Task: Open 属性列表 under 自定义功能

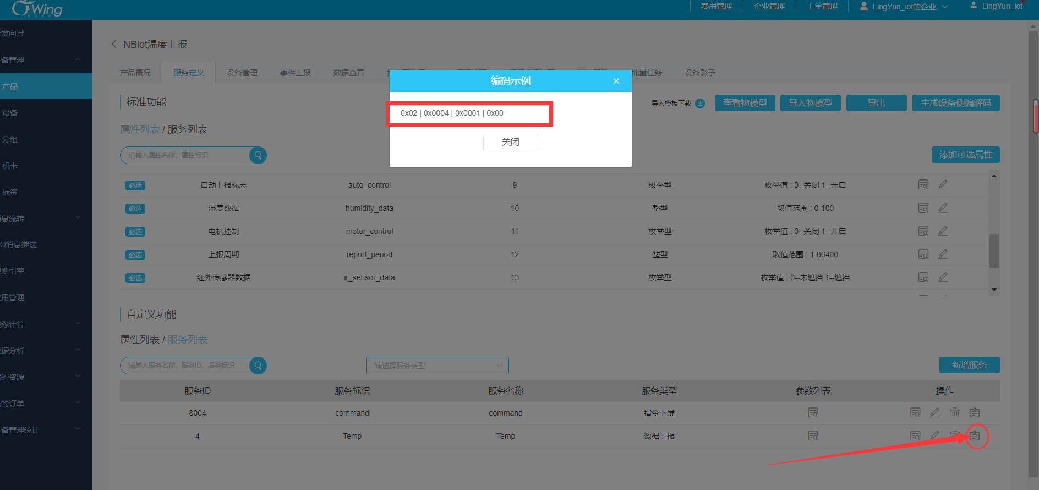Action: (x=140, y=340)
